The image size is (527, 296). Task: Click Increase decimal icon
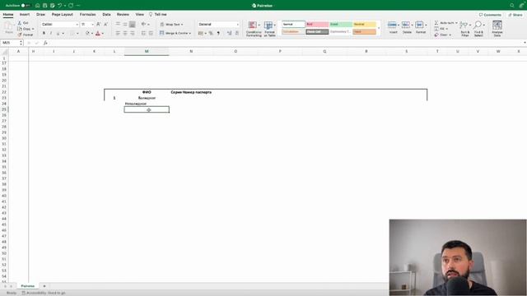coord(230,33)
